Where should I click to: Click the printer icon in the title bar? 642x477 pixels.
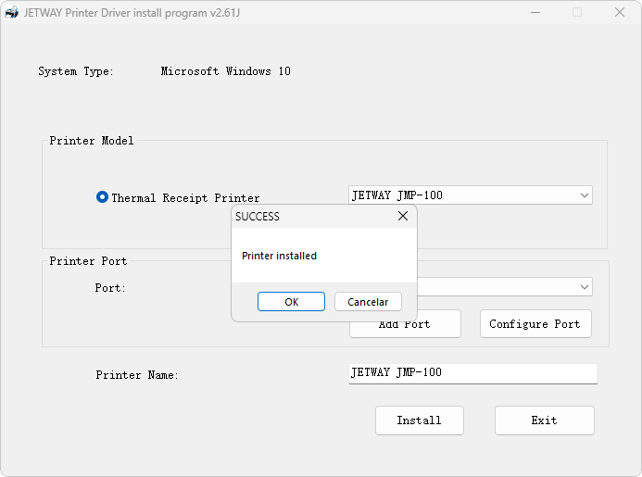click(11, 13)
